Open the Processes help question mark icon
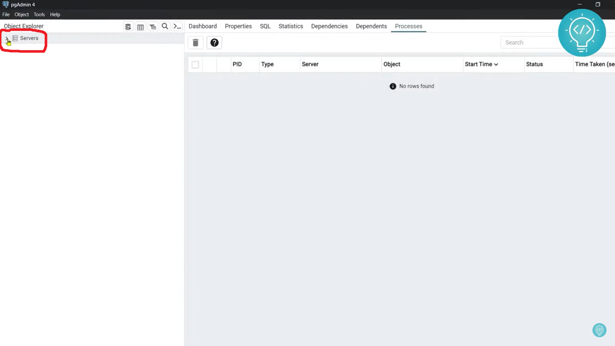Image resolution: width=615 pixels, height=346 pixels. (x=214, y=42)
